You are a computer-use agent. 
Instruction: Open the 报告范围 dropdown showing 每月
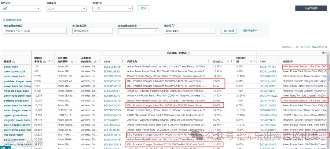tap(21, 9)
